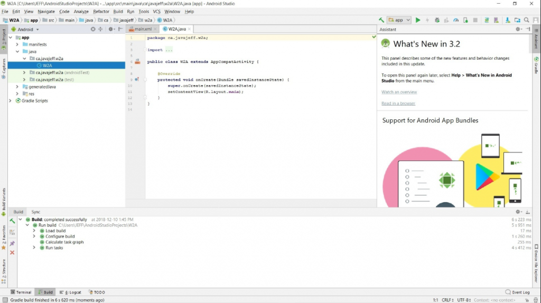Image resolution: width=541 pixels, height=303 pixels.
Task: Expand the generatedJava folder
Action: click(x=17, y=87)
